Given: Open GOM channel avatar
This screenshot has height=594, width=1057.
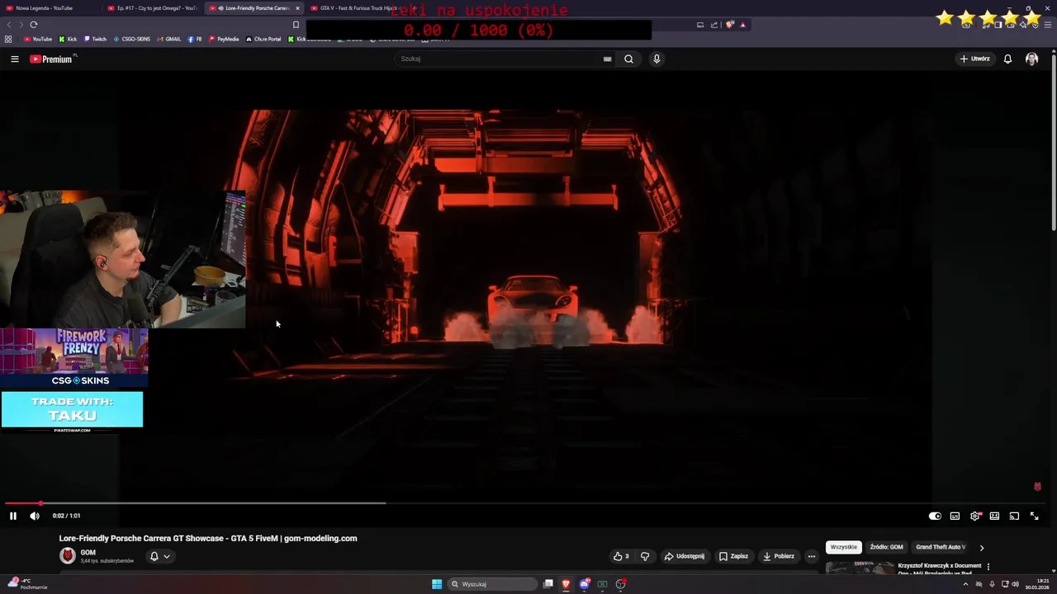Looking at the screenshot, I should tap(68, 556).
